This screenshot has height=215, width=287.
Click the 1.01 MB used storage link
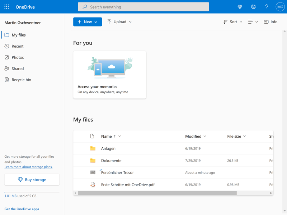click(x=10, y=196)
